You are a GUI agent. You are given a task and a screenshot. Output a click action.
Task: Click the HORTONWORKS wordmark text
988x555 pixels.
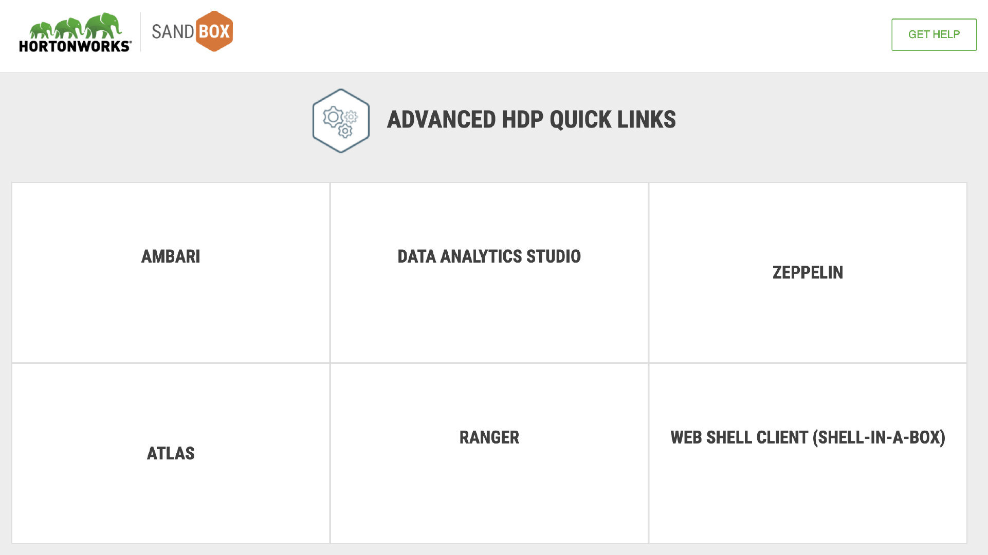coord(75,46)
